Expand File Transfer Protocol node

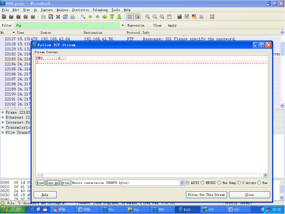pyautogui.click(x=2, y=133)
